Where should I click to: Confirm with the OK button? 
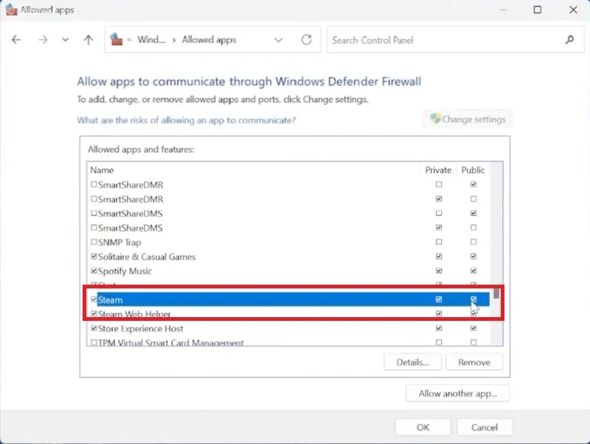click(x=423, y=427)
